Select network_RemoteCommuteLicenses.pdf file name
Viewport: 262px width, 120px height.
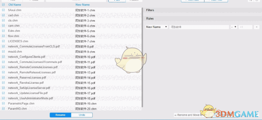33,67
